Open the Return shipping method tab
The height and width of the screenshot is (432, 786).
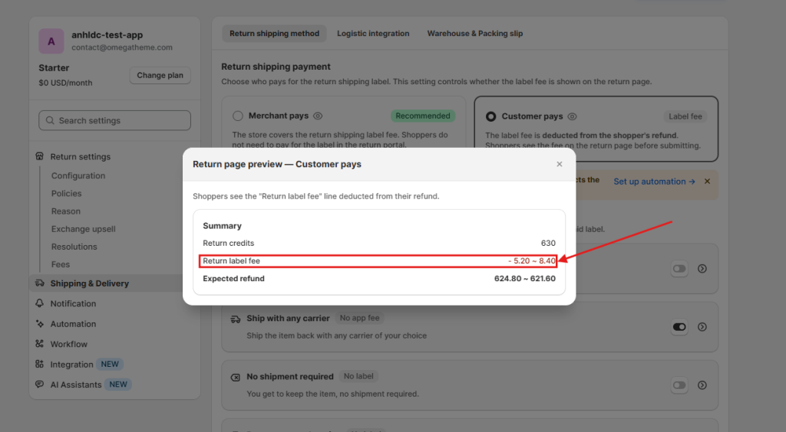(x=274, y=34)
